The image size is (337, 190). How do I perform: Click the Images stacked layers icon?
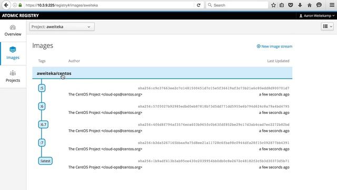click(13, 50)
